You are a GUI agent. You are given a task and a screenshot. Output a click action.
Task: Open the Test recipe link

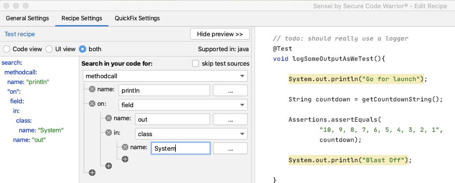[x=20, y=34]
